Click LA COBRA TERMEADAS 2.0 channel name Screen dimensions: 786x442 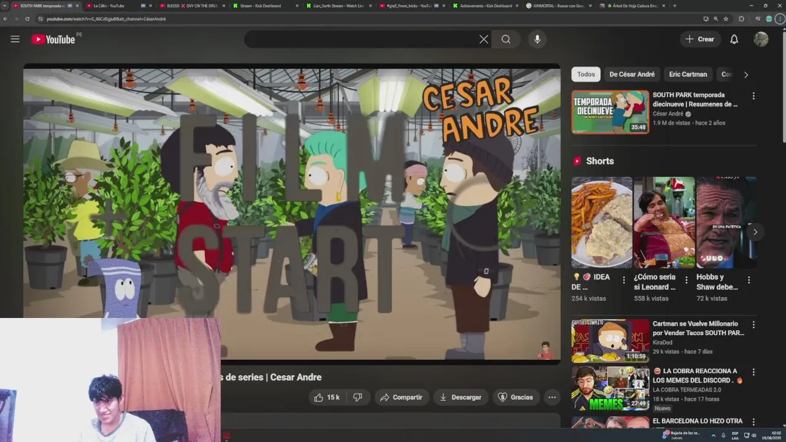coord(687,390)
